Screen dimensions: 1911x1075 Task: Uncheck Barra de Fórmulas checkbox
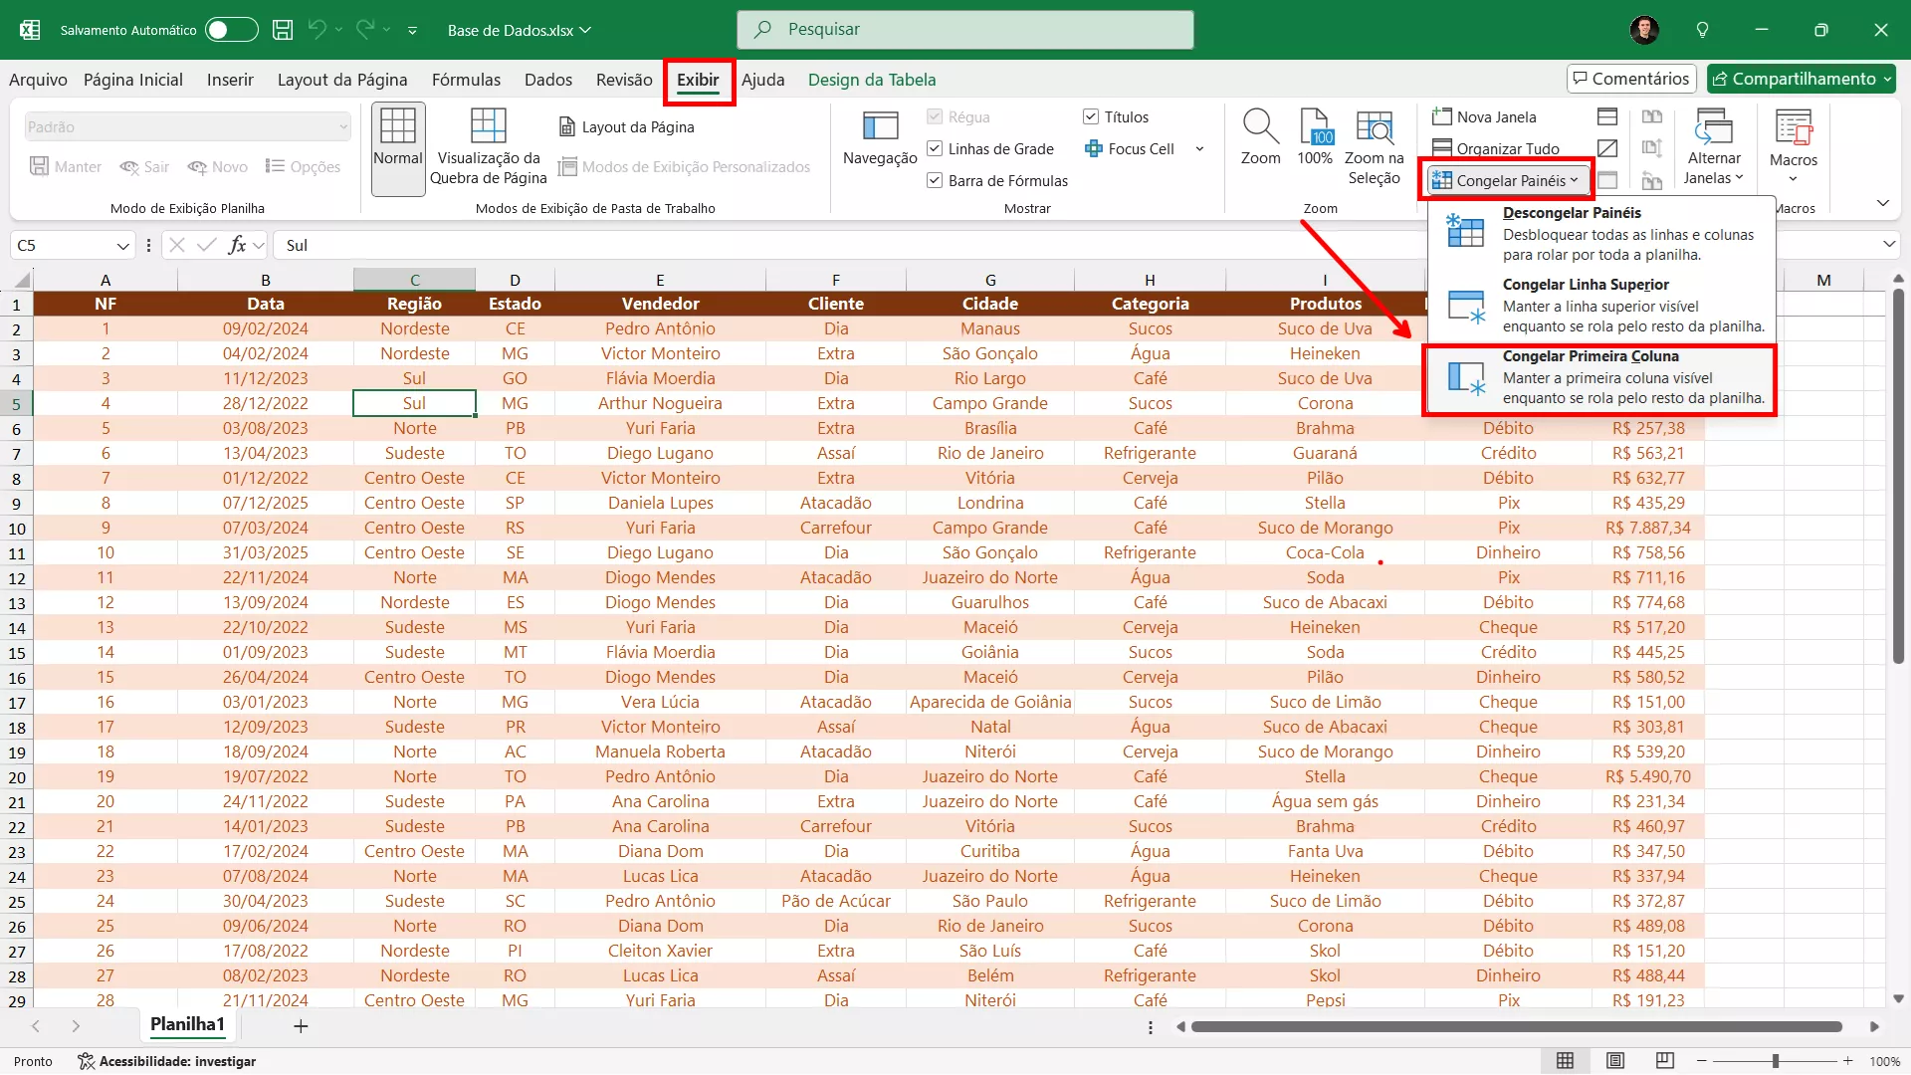(935, 181)
